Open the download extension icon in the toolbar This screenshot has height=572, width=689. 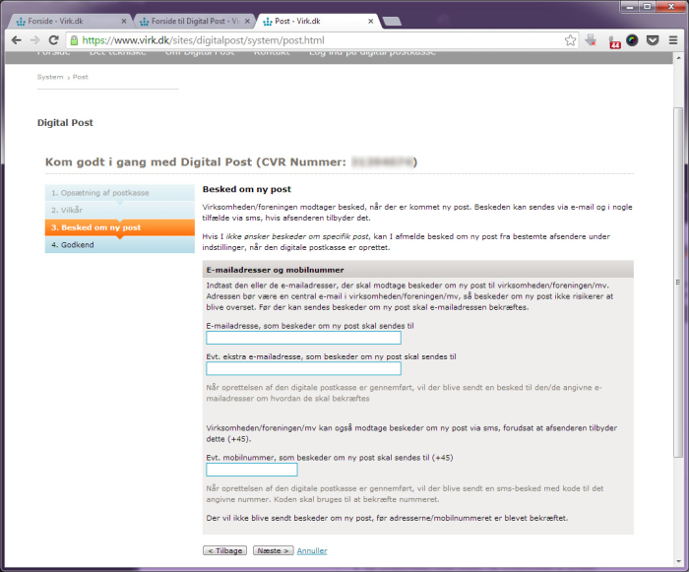pyautogui.click(x=591, y=40)
